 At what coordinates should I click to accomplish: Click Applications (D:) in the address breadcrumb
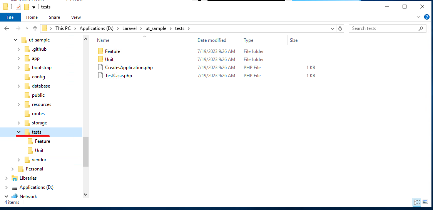[x=96, y=28]
